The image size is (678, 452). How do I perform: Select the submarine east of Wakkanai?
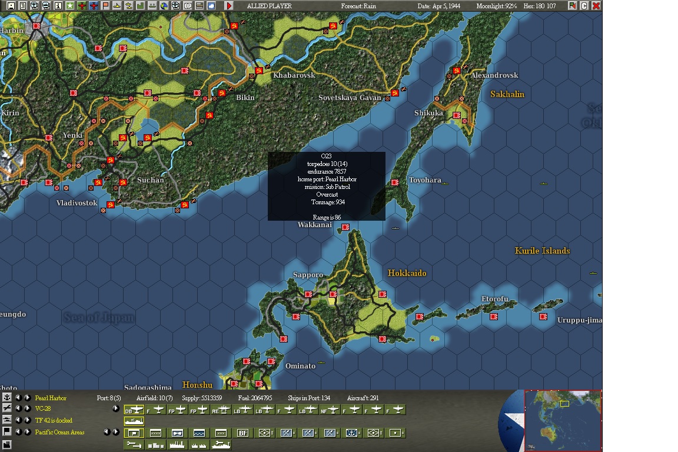(395, 228)
